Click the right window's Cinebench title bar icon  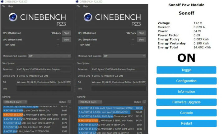click(77, 2)
